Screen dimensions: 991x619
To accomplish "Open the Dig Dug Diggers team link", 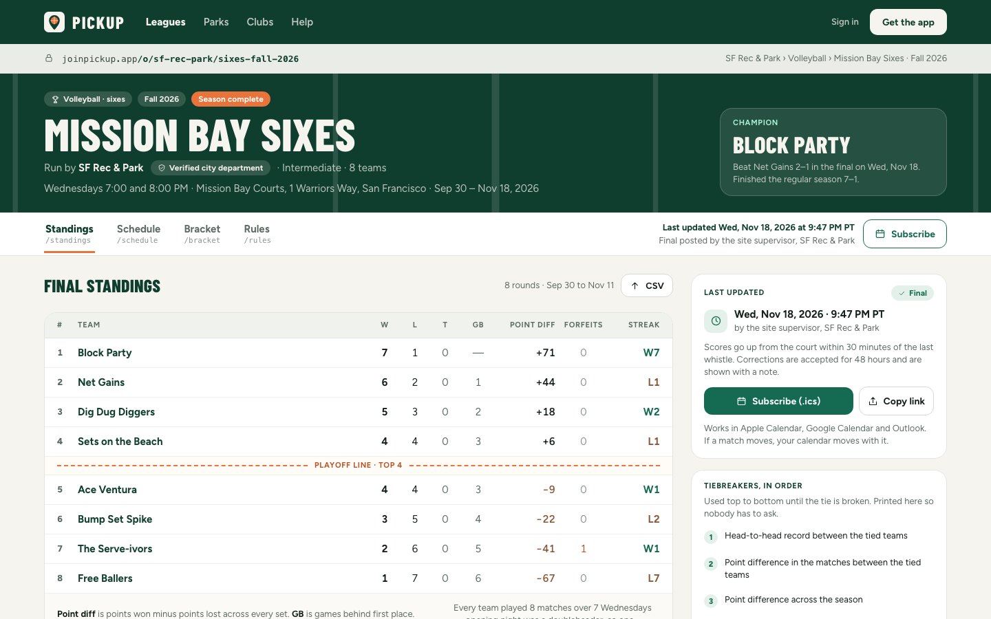I will click(x=116, y=412).
